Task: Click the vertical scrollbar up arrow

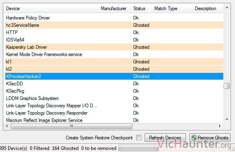Action: [227, 7]
